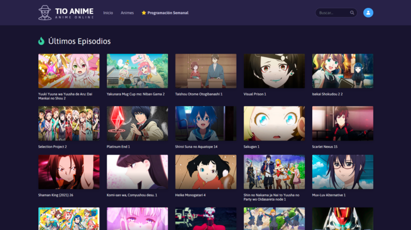Click the Yakunara Mug Cup mo: Niban Gama 2 title
The image size is (411, 230).
click(136, 94)
